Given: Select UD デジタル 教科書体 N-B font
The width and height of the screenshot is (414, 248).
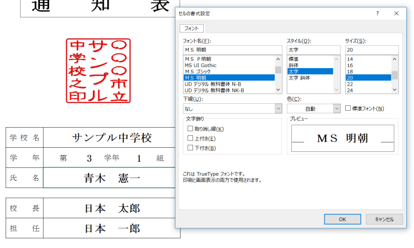Looking at the screenshot, I should [229, 84].
